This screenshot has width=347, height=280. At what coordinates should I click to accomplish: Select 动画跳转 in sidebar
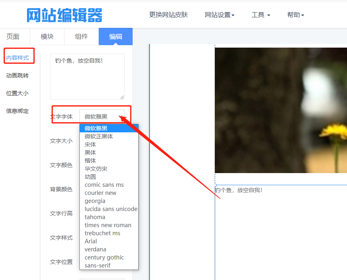click(x=17, y=75)
